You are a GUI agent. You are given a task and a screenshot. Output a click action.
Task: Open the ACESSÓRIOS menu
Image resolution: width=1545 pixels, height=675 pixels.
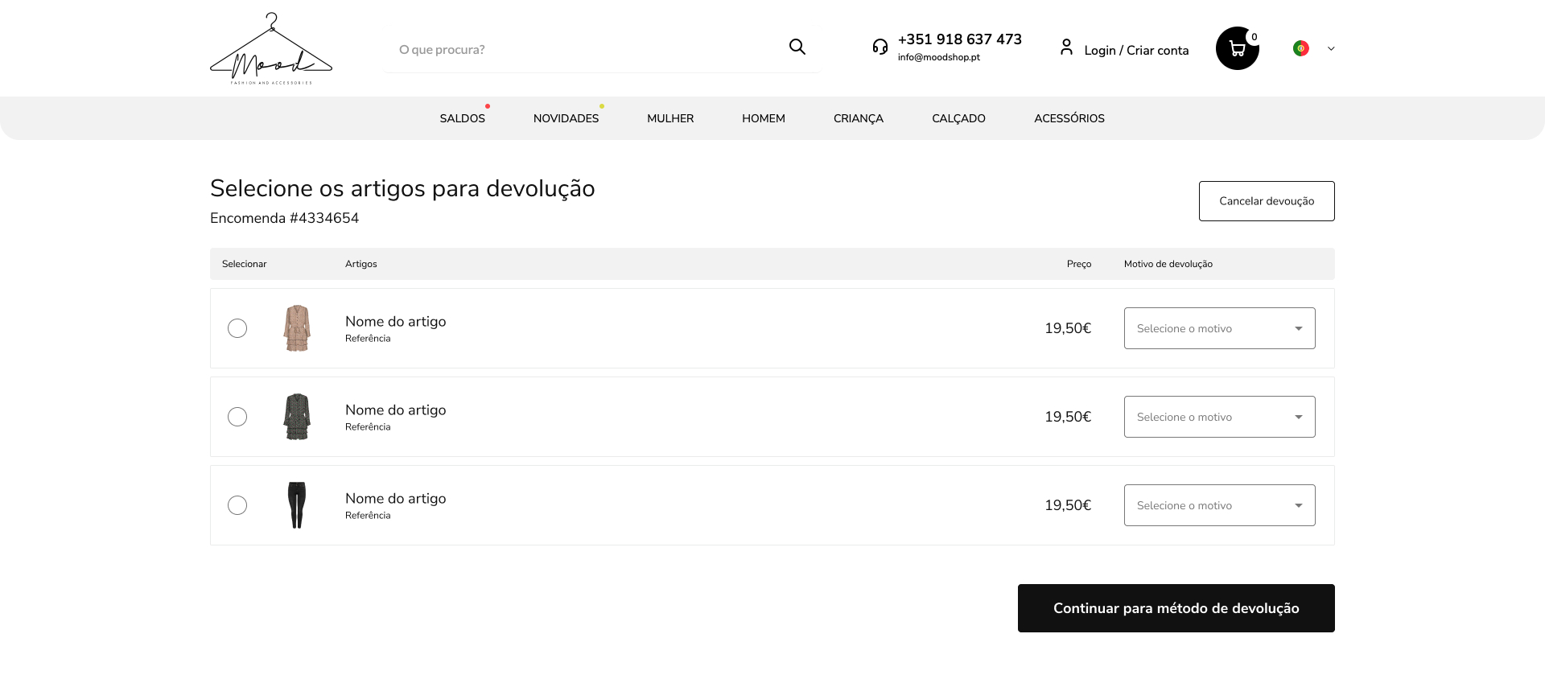coord(1069,118)
